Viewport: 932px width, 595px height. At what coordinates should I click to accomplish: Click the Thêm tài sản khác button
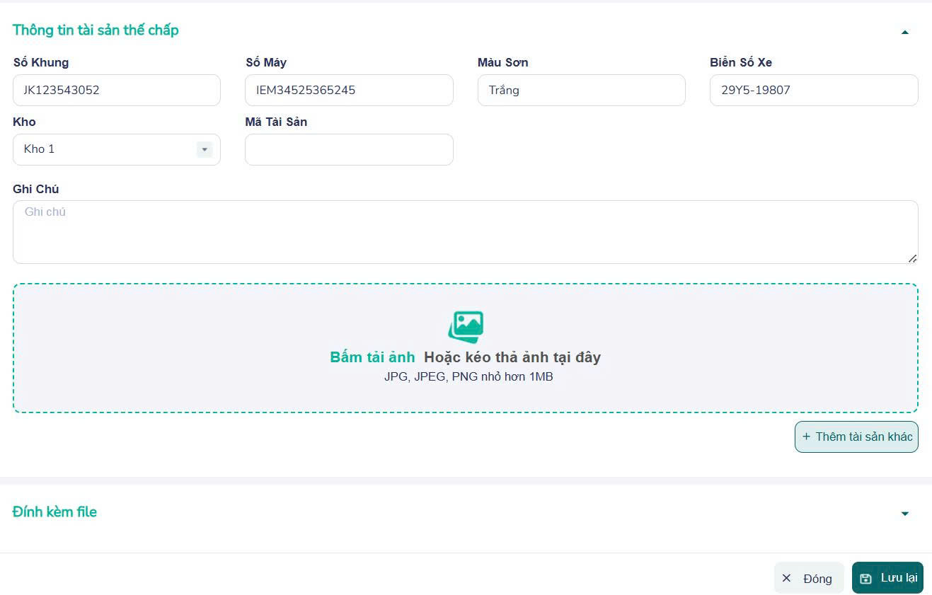[856, 437]
